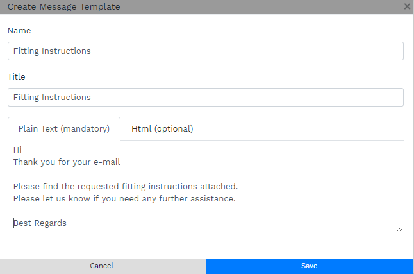Image resolution: width=414 pixels, height=274 pixels.
Task: Click the Name input field
Action: point(205,51)
